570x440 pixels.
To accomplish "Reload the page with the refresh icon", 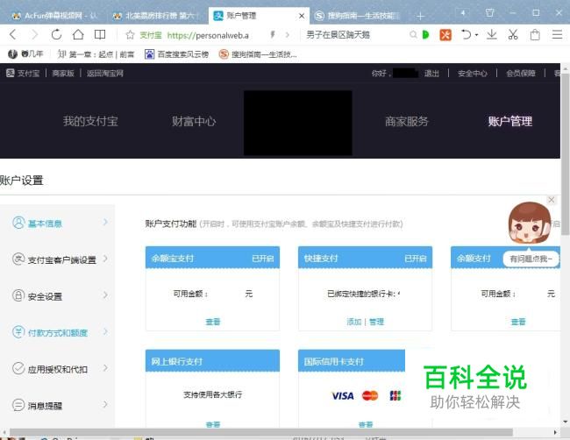I will (x=56, y=34).
